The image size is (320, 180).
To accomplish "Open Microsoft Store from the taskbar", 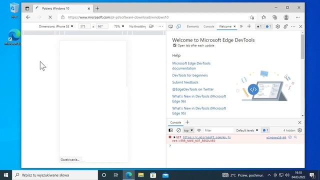I will 153,175.
